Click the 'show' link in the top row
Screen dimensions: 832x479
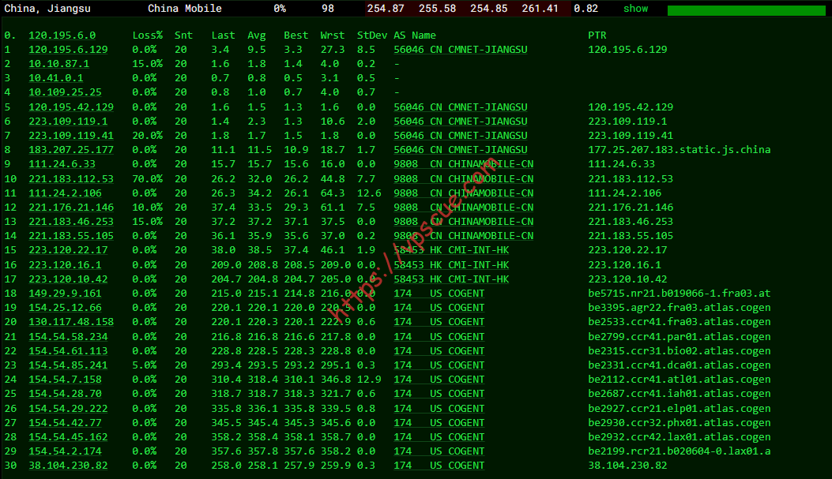(635, 9)
